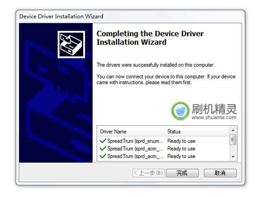Screen dimensions: 260x197
Task: Click Ready to use status of sprd_enum
Action: [x=181, y=141]
